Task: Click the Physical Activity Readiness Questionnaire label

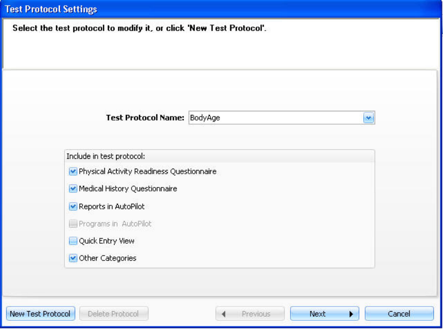Action: [x=147, y=172]
